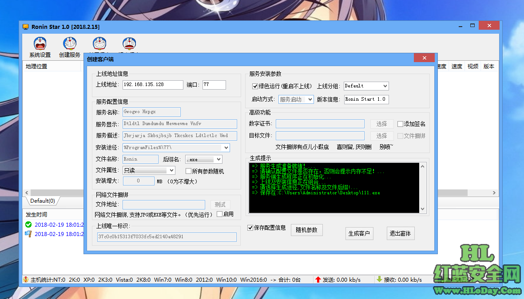Image resolution: width=524 pixels, height=299 pixels.
Task: Uncheck 绿色运行 (重启不上线)
Action: 255,87
